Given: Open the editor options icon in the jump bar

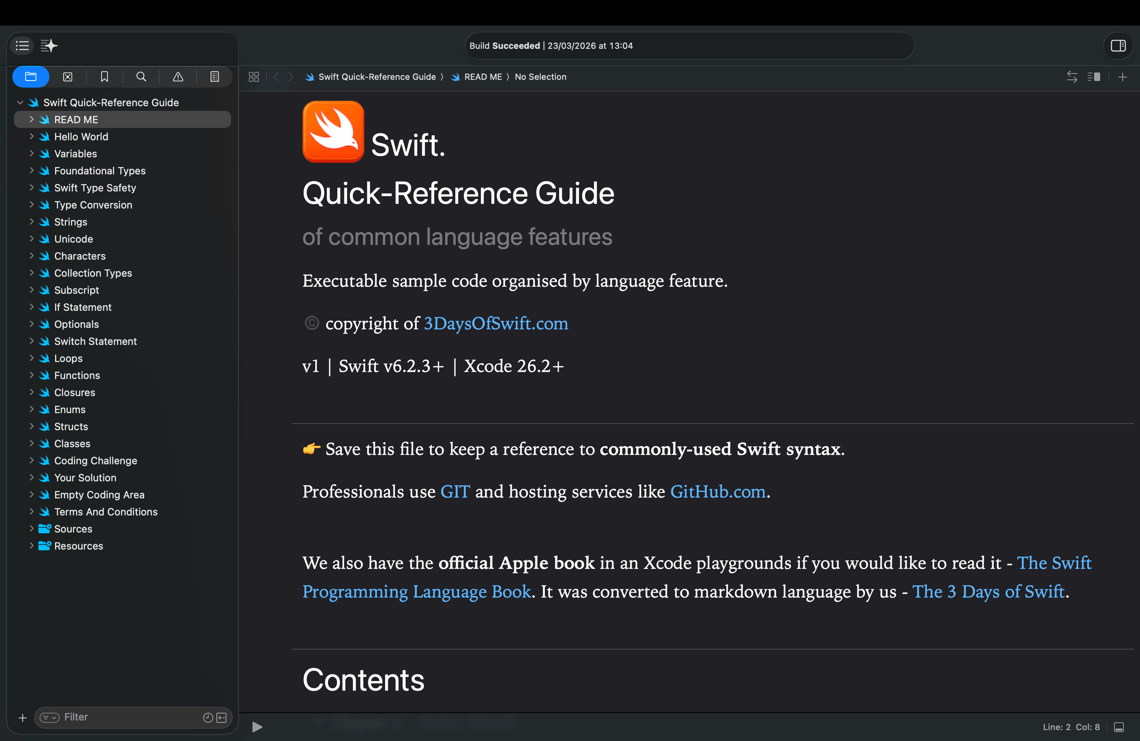Looking at the screenshot, I should pos(253,77).
